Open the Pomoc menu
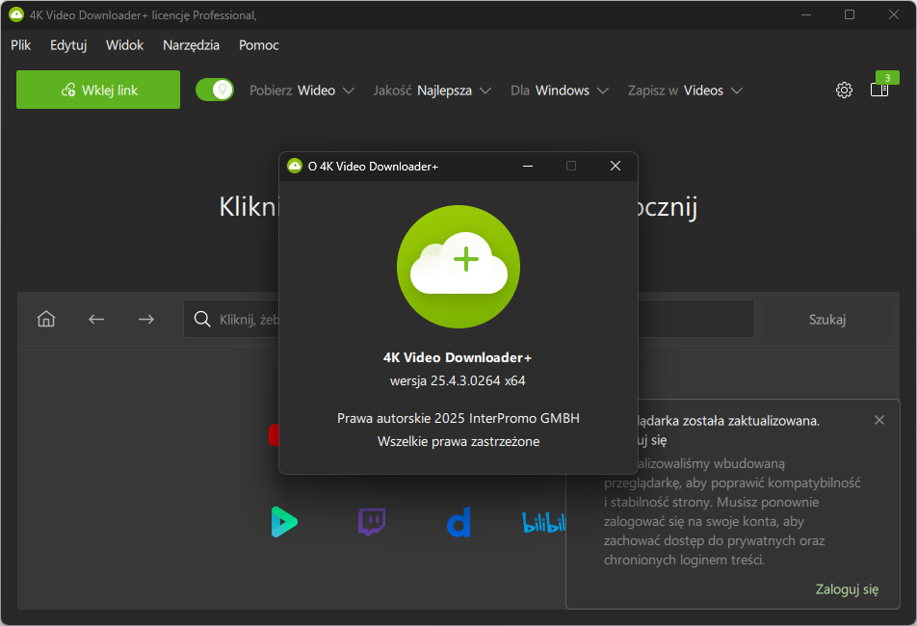 [x=258, y=45]
